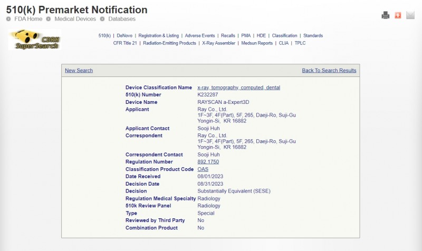The image size is (422, 251).
Task: Open Medsun Reports link
Action: [x=257, y=43]
